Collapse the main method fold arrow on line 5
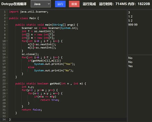The image size is (152, 122). pos(7,25)
